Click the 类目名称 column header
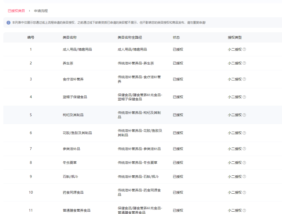The width and height of the screenshot is (282, 214). pyautogui.click(x=69, y=37)
